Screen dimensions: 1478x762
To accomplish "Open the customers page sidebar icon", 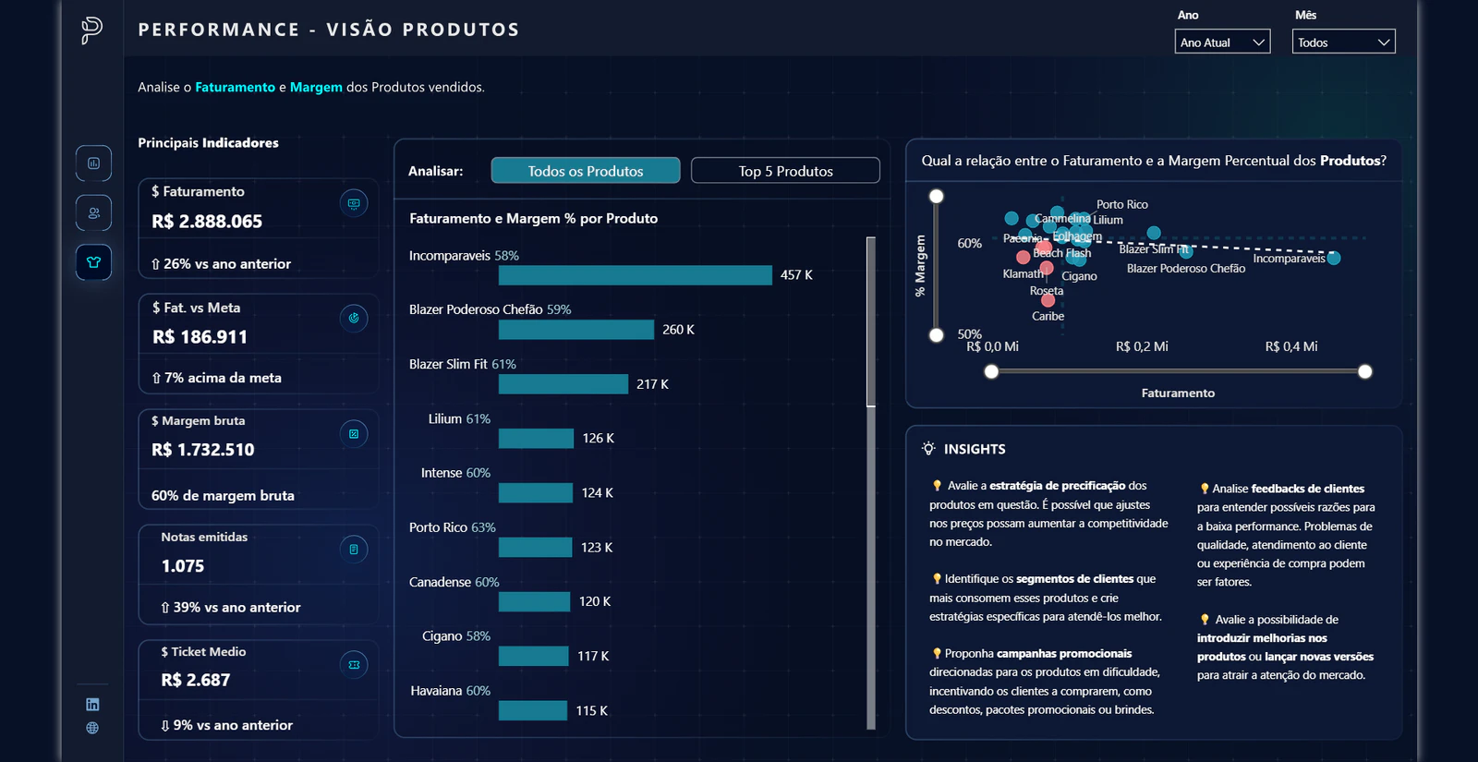I will (x=93, y=212).
